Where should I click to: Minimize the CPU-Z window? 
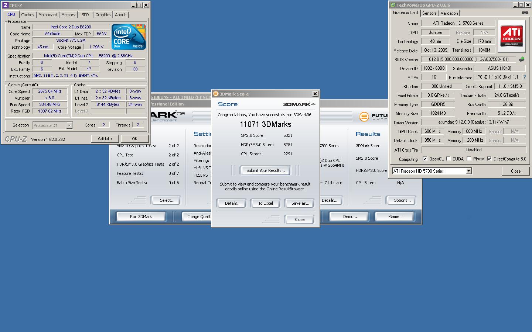pos(133,5)
